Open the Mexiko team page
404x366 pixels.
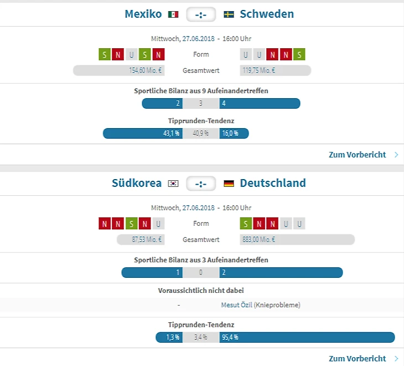click(143, 14)
